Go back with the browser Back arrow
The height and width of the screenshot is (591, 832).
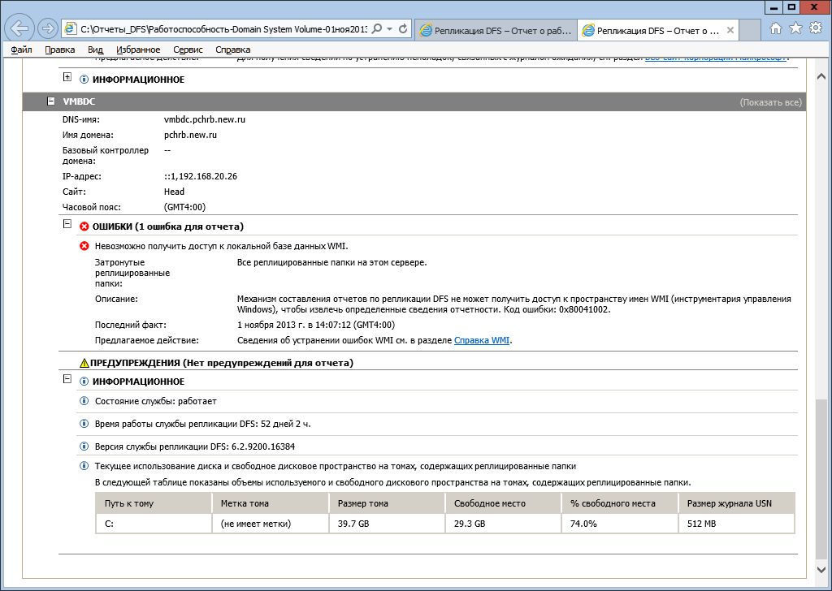point(20,28)
